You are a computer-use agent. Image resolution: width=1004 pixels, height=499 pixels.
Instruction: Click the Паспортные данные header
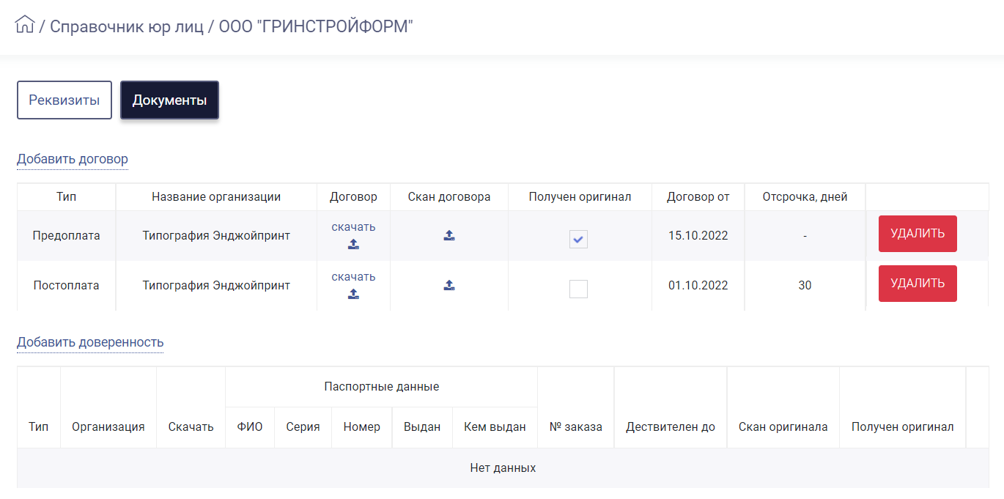381,387
